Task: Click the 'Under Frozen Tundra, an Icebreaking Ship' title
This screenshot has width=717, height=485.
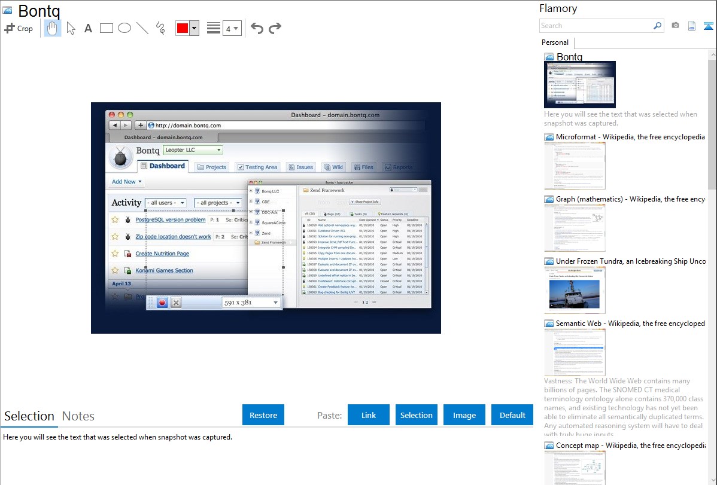Action: [x=631, y=261]
